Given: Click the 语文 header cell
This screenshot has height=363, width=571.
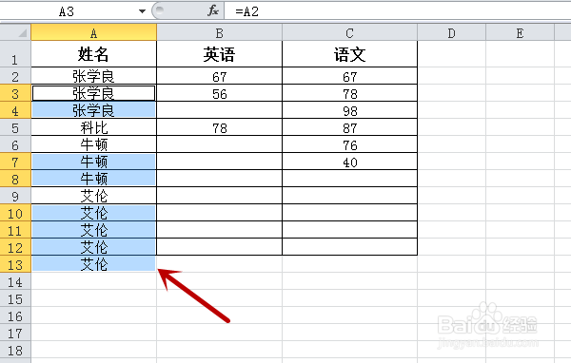Looking at the screenshot, I should (x=349, y=54).
